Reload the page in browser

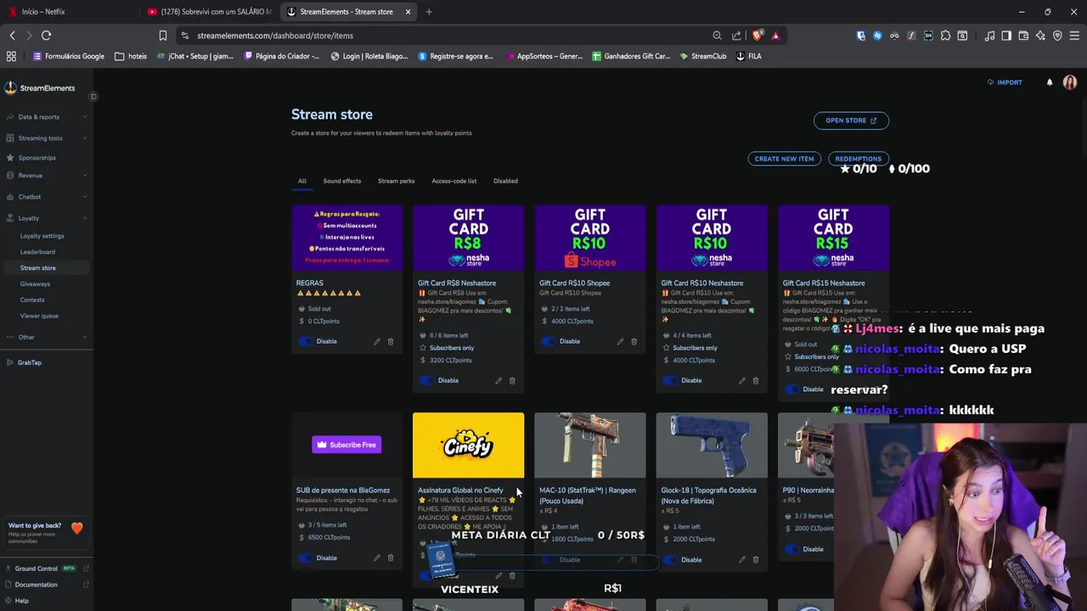tap(46, 36)
